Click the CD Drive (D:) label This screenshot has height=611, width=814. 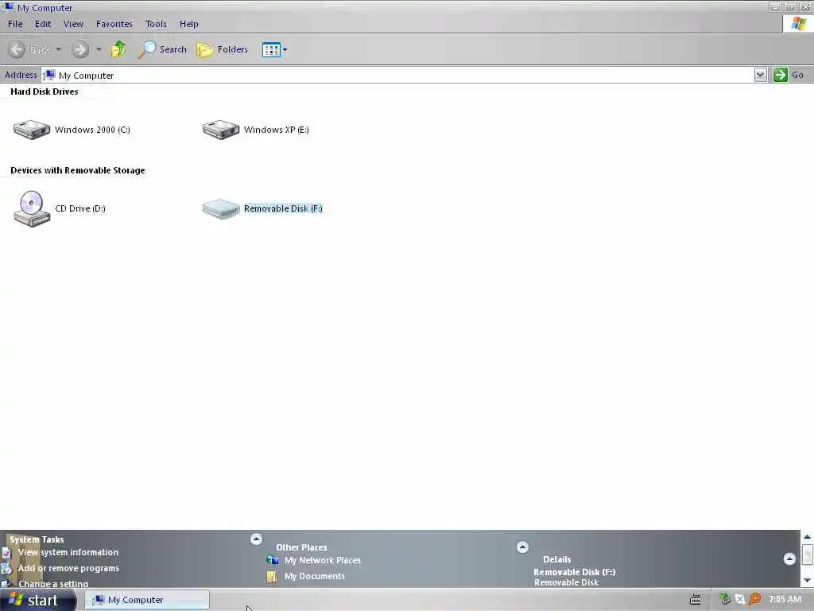[x=80, y=208]
